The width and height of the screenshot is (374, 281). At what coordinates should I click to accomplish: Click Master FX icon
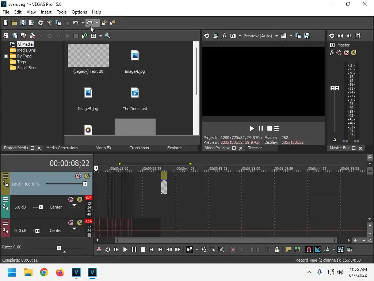[332, 53]
